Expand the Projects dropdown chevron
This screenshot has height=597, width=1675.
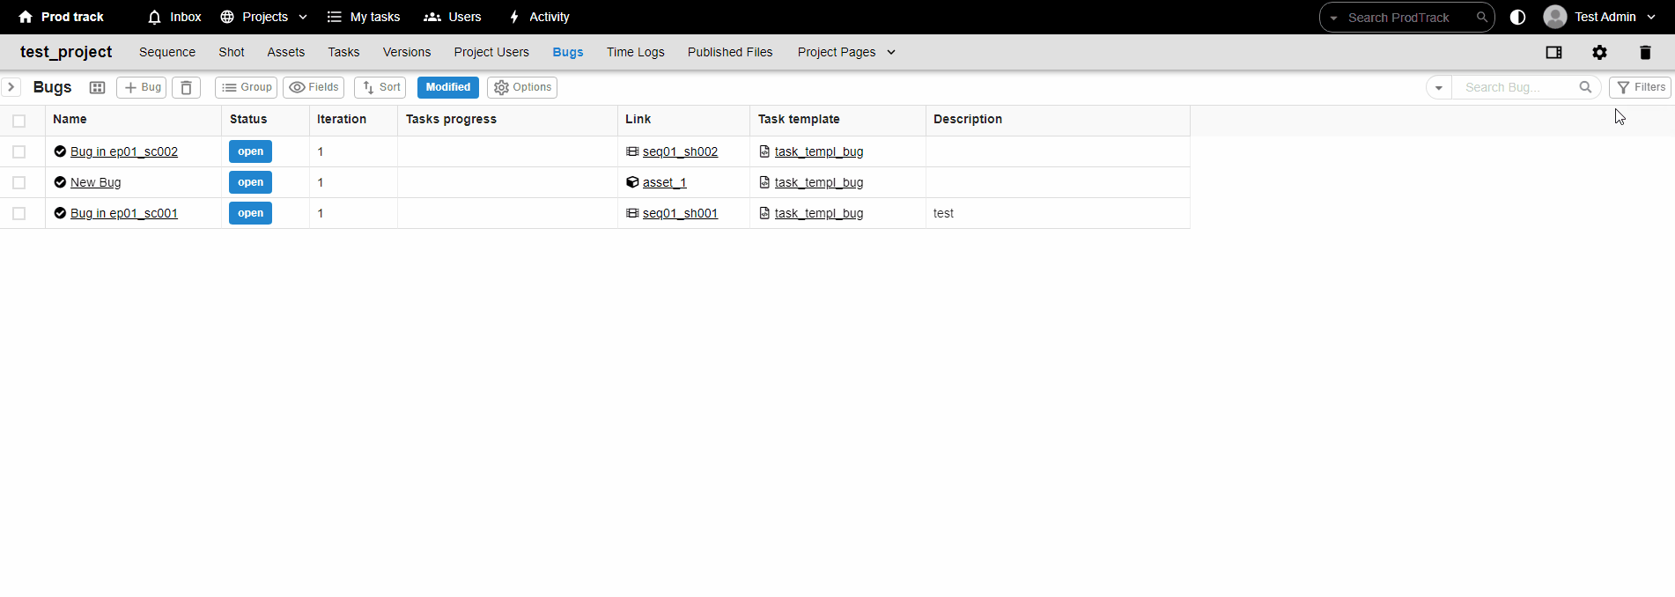tap(303, 17)
